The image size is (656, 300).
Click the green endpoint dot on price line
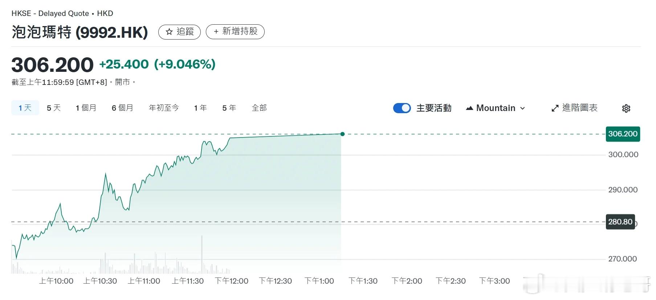342,134
